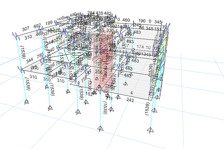Screen dimensions: 224x149
Task: Click the value 243 on the right slab
Action: click(133, 57)
